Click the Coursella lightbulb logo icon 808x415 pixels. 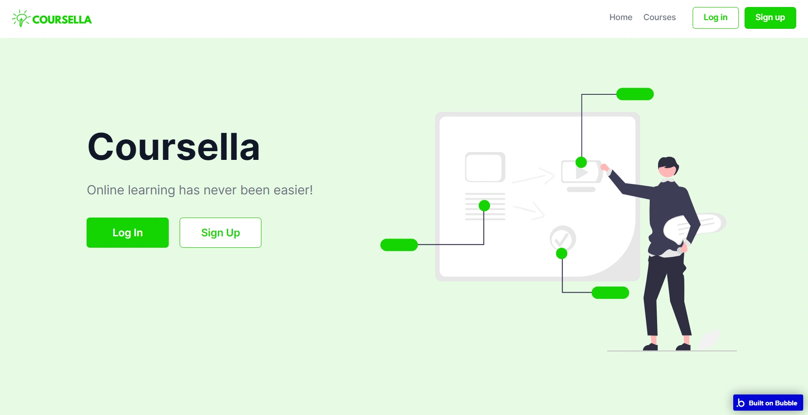click(21, 19)
